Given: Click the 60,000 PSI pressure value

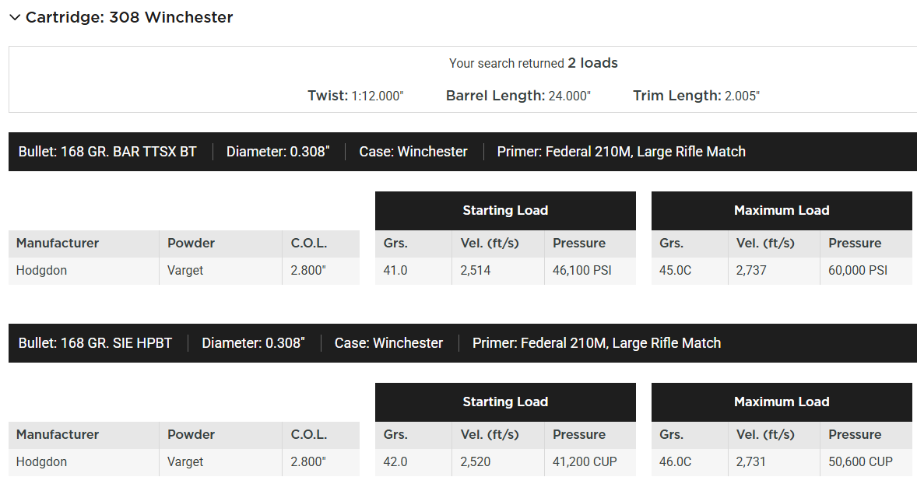Looking at the screenshot, I should [858, 271].
